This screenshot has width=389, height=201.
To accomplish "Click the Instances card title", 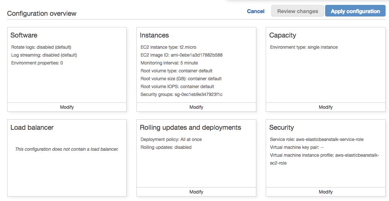I will point(154,35).
